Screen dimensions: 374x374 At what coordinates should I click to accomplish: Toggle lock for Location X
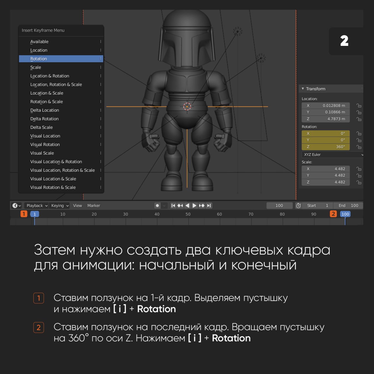359,105
